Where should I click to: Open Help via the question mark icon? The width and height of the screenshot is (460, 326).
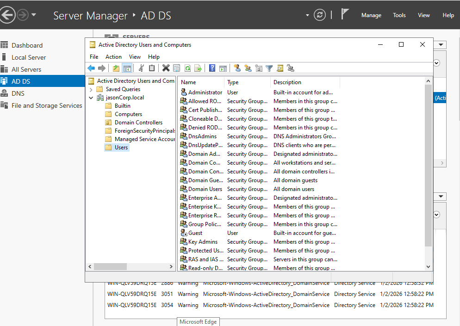211,68
